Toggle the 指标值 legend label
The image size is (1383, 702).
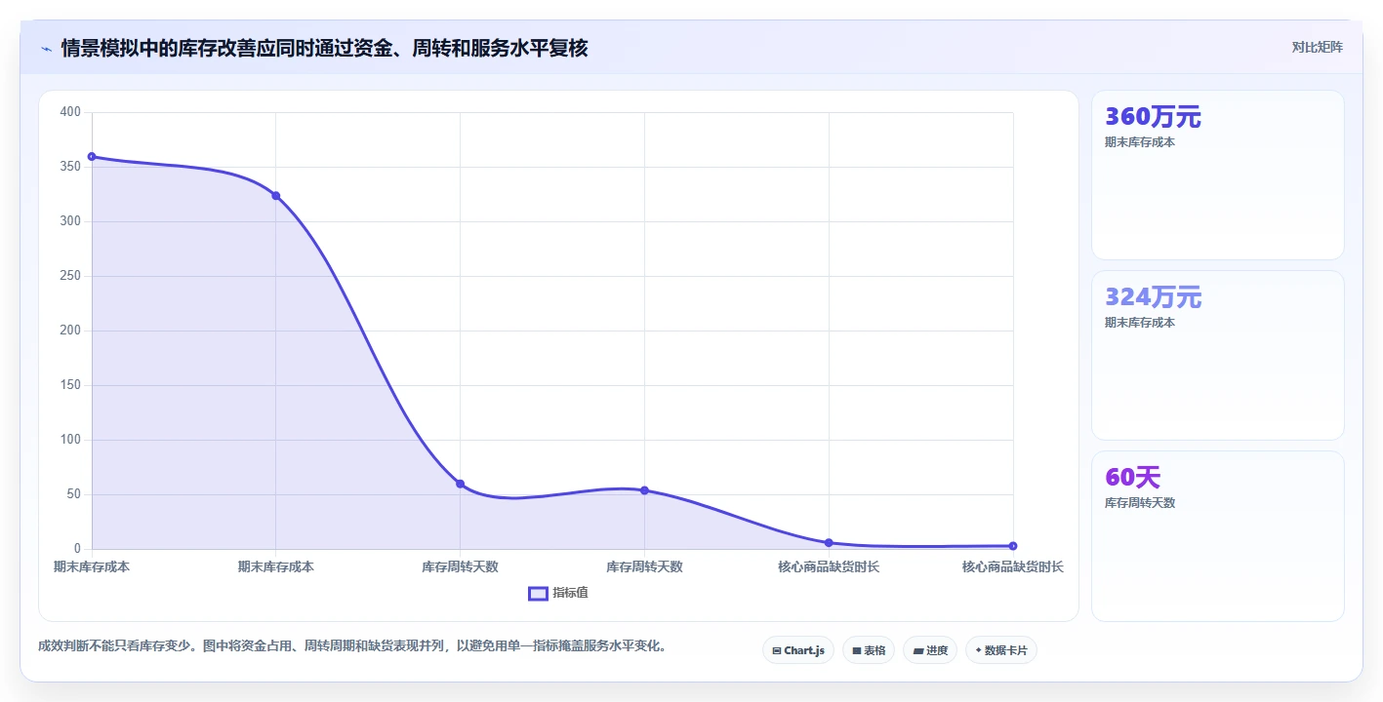click(570, 593)
